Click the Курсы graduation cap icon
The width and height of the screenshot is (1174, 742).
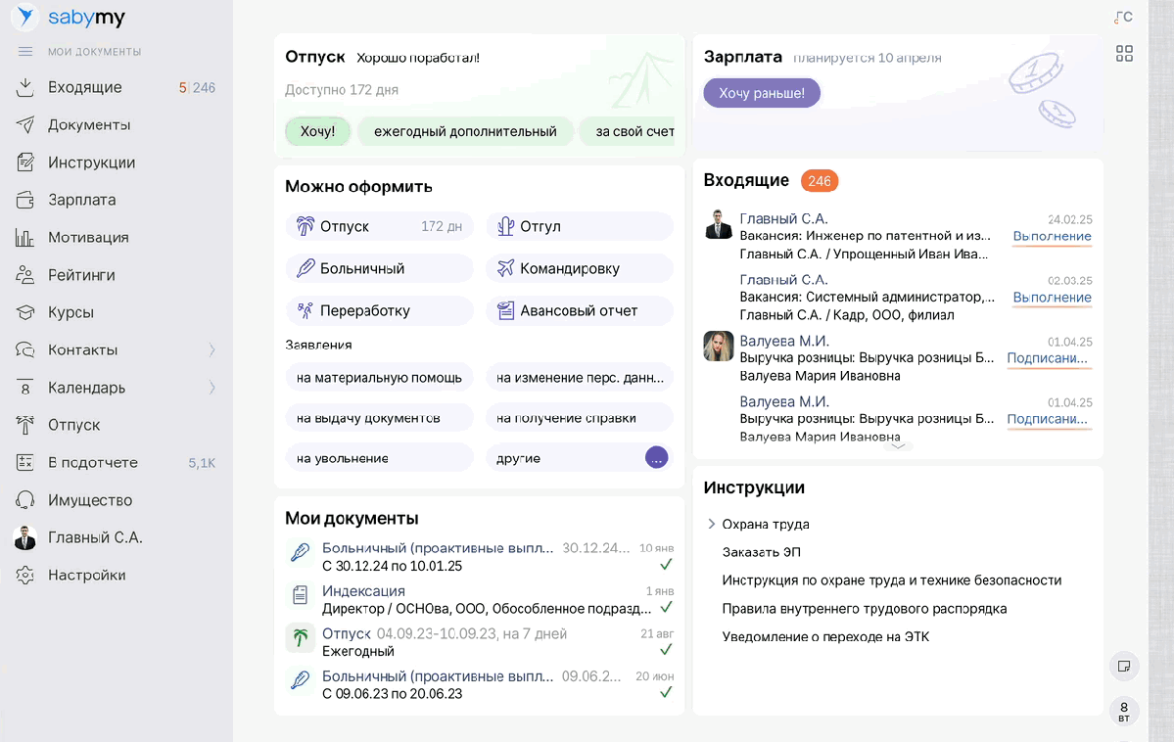[x=25, y=312]
